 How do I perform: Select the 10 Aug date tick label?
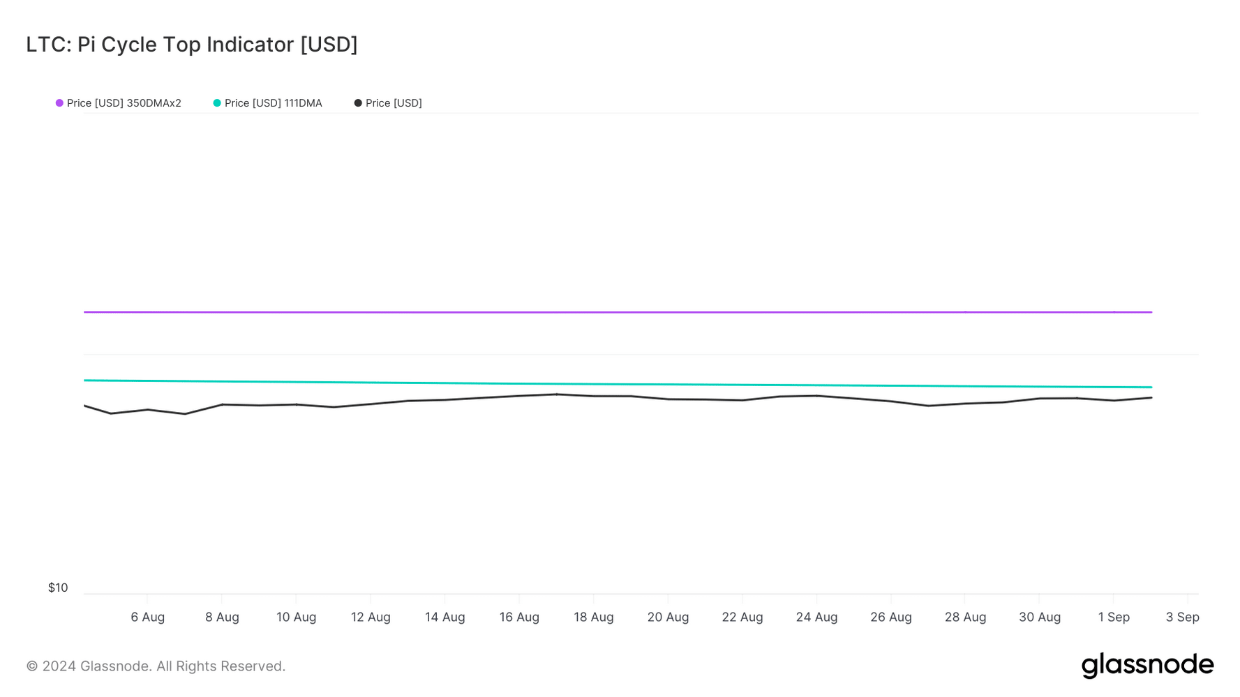(297, 617)
